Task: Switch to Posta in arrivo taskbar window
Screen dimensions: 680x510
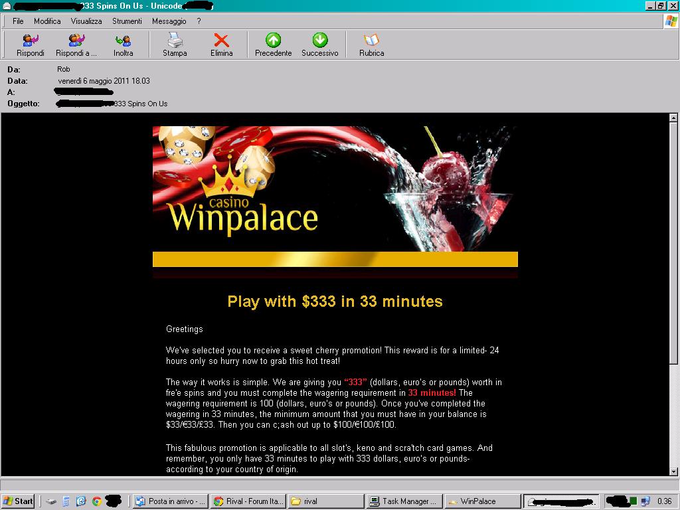Action: [171, 501]
